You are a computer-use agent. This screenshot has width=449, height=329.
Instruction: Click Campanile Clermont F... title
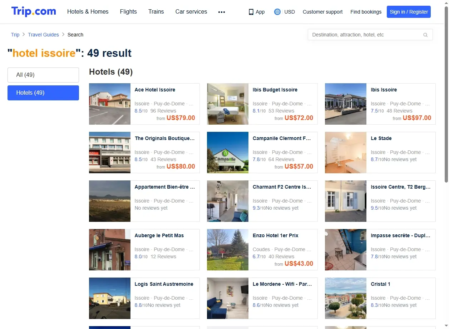tap(282, 138)
